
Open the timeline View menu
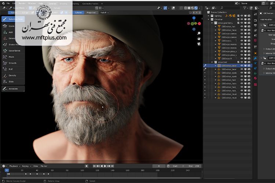[x=36, y=166]
